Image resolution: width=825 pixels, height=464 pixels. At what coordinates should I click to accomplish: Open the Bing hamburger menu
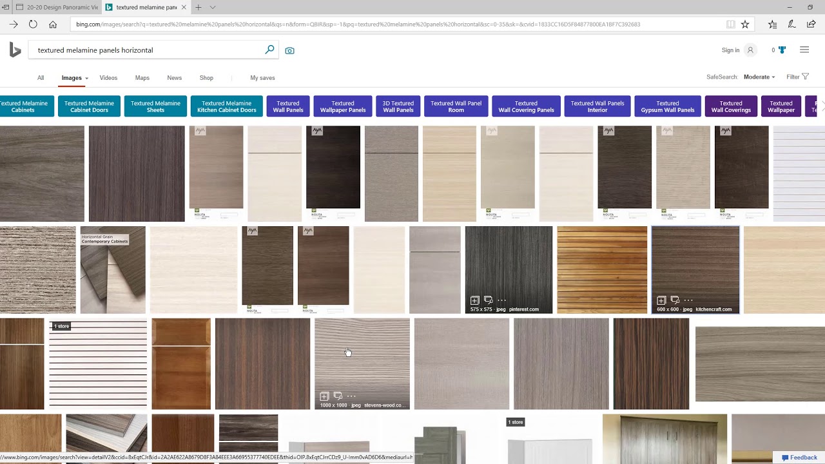pos(804,50)
